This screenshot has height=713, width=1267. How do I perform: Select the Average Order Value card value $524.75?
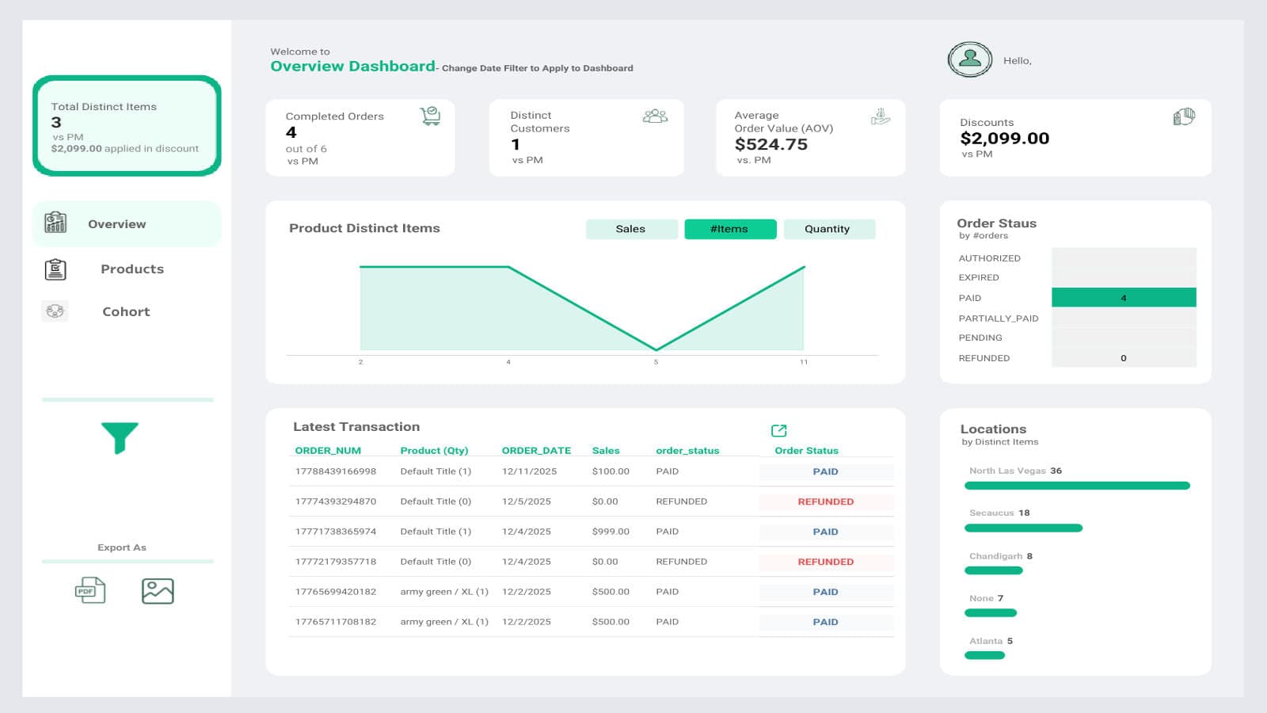point(771,144)
